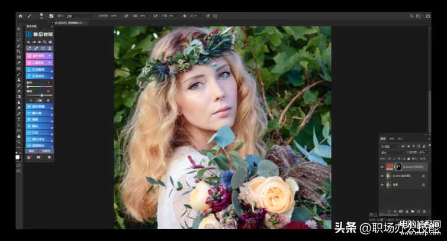
Task: Click the fx layer style icon
Action: (395, 211)
